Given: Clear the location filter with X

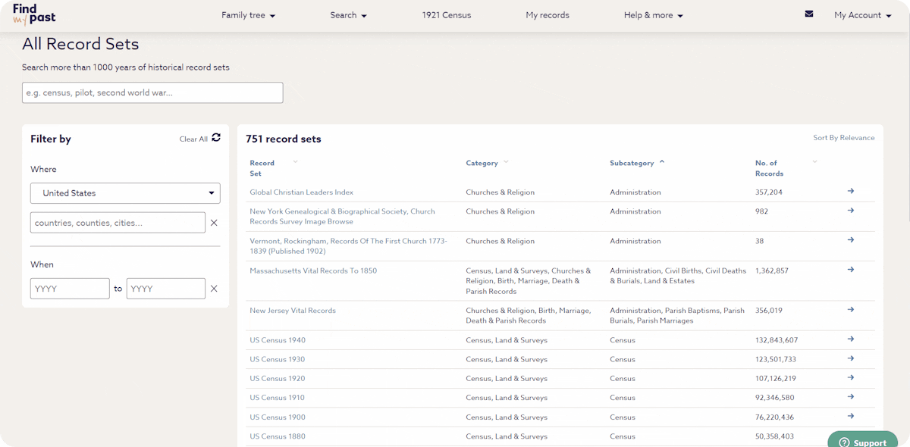Looking at the screenshot, I should (214, 223).
